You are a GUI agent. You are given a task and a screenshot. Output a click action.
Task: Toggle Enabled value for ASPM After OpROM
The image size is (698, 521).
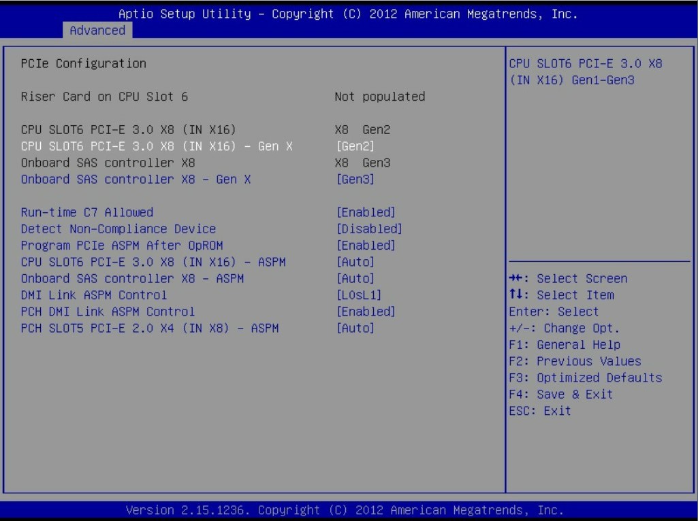click(366, 246)
